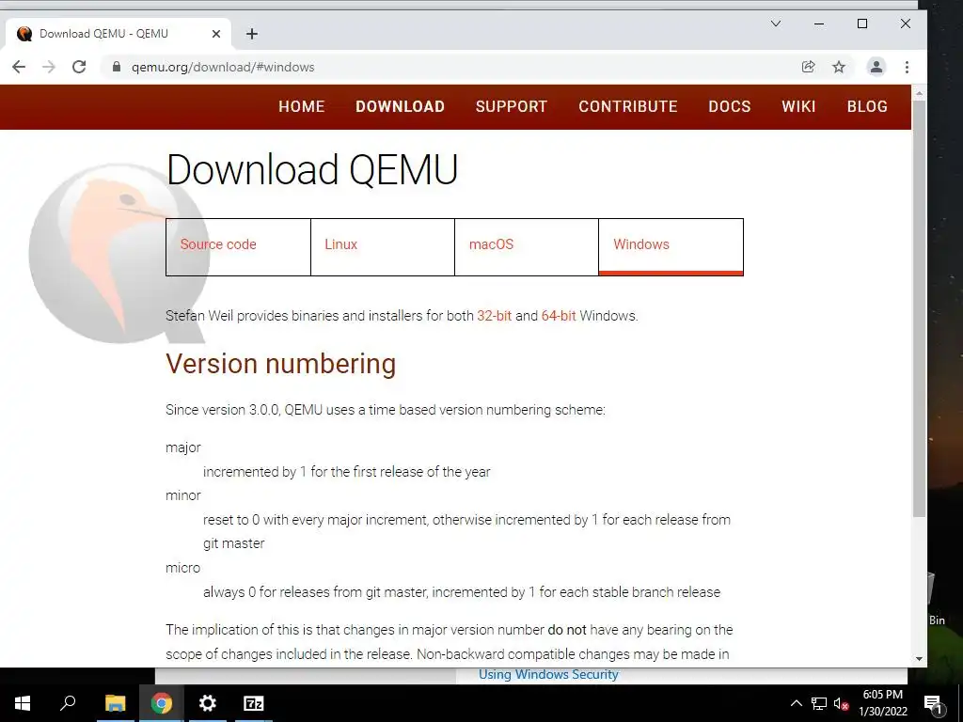Switch to the Source code tab
This screenshot has width=963, height=722.
(238, 247)
